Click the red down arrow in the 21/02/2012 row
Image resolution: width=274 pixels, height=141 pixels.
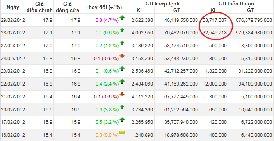pyautogui.click(x=122, y=94)
